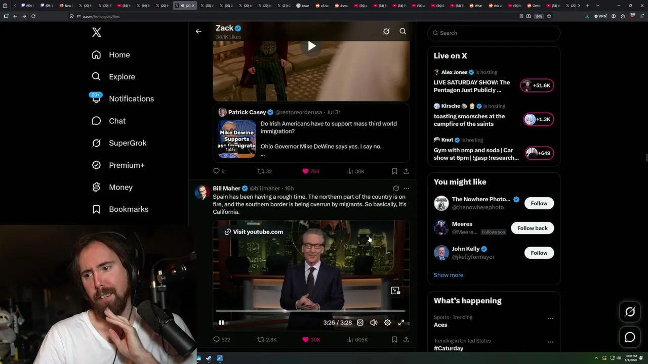Seek in the Bill Maher video progress bar
Viewport: 648px width, 364px height.
click(311, 311)
